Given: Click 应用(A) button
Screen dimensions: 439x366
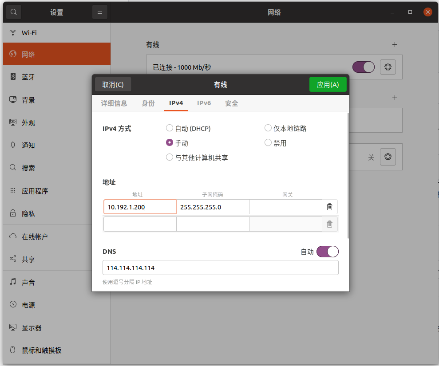Looking at the screenshot, I should pos(328,84).
